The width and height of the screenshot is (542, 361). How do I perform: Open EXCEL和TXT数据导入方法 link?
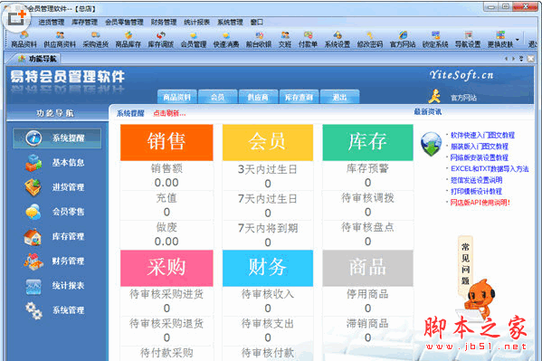490,169
